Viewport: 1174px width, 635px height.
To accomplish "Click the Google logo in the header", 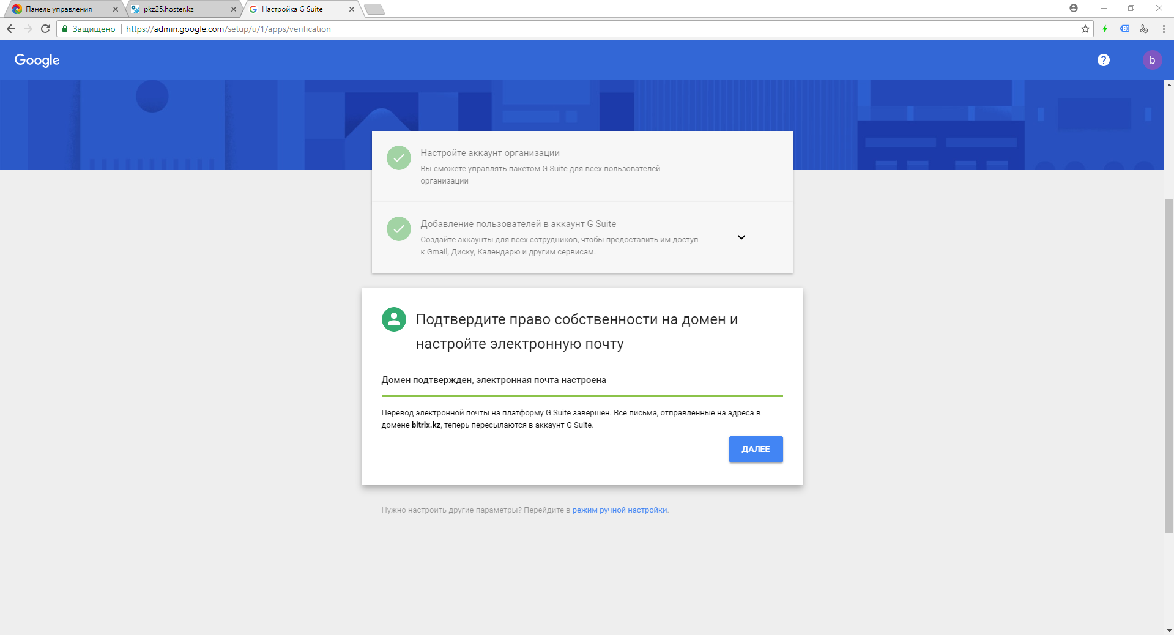I will [37, 60].
